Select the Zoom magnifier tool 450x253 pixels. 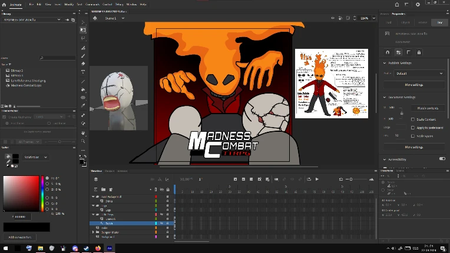tap(83, 141)
